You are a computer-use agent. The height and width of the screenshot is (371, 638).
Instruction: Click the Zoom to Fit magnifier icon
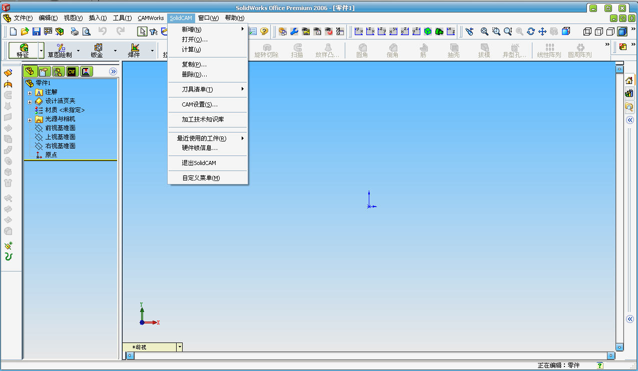pos(484,31)
